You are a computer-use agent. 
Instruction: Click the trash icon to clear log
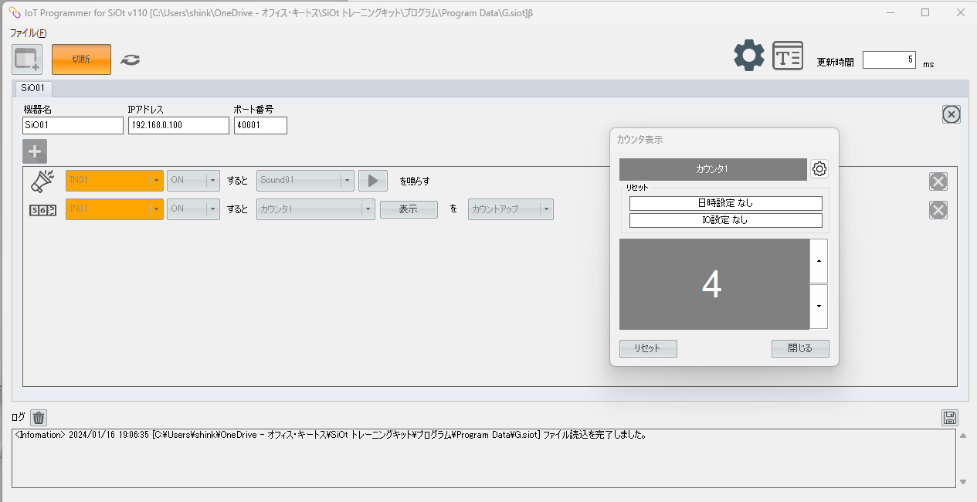click(x=39, y=418)
